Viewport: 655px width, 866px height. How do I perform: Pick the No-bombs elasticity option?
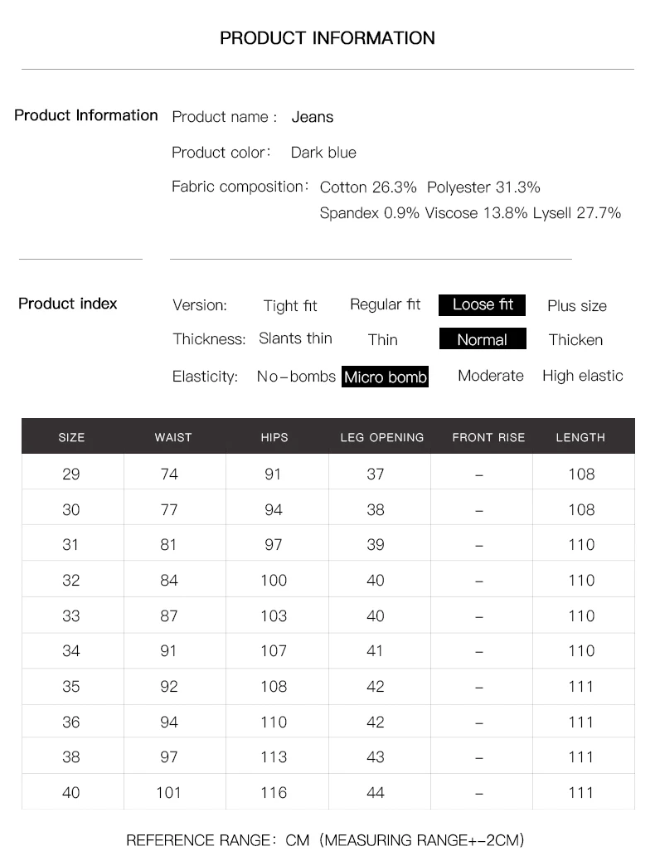click(x=296, y=377)
